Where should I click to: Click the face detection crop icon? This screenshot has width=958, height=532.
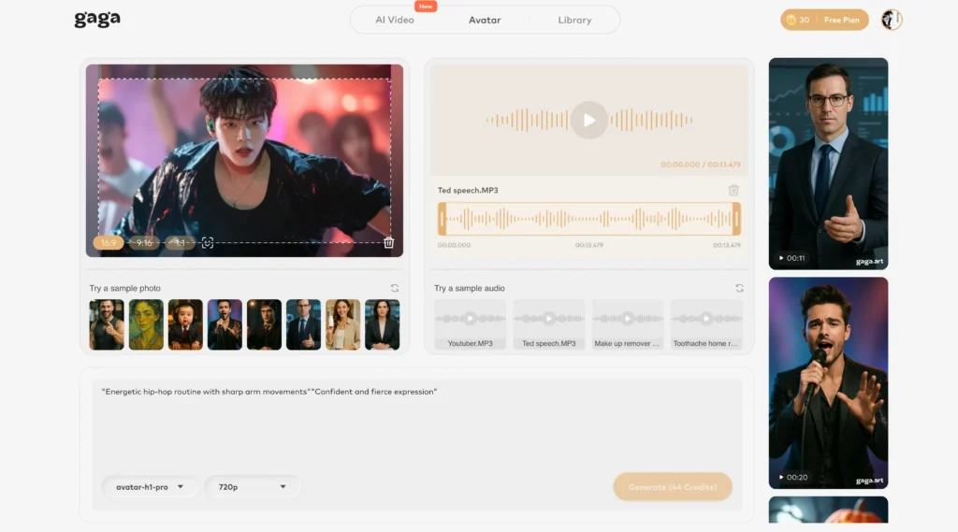coord(208,243)
